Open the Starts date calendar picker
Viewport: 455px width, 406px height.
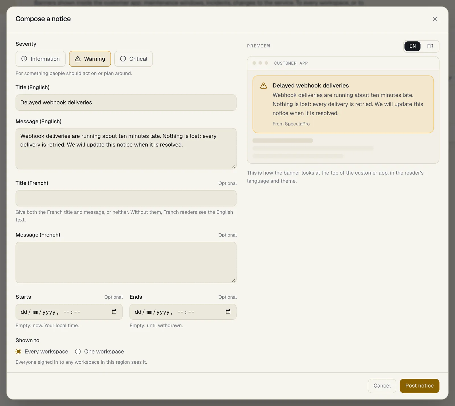[114, 312]
